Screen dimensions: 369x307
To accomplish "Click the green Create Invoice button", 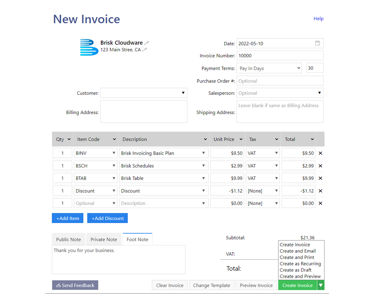I will tap(297, 285).
